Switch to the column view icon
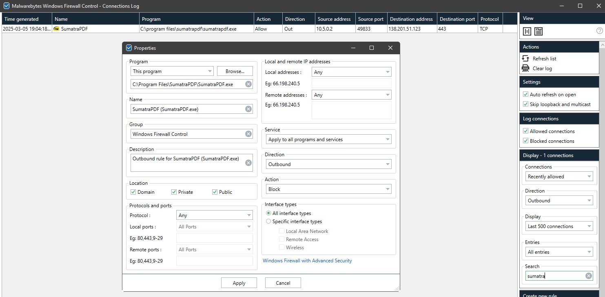This screenshot has height=297, width=605. (527, 31)
